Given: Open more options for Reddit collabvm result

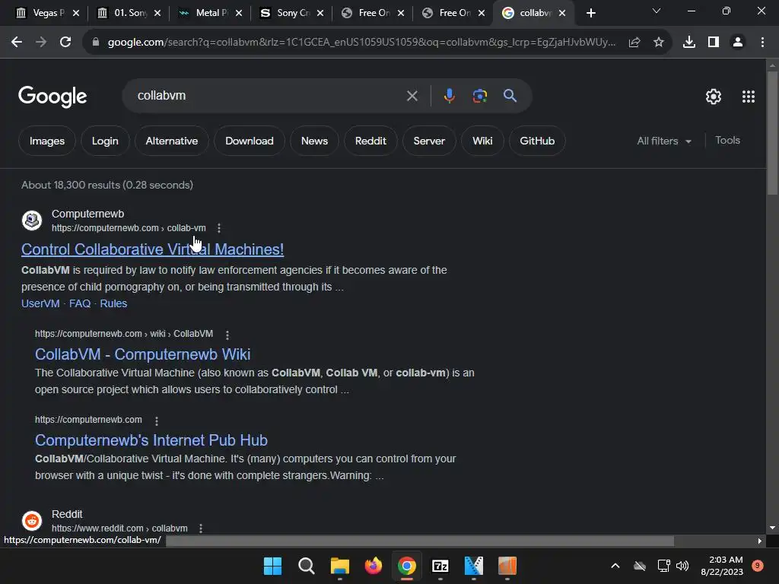Looking at the screenshot, I should coord(201,528).
